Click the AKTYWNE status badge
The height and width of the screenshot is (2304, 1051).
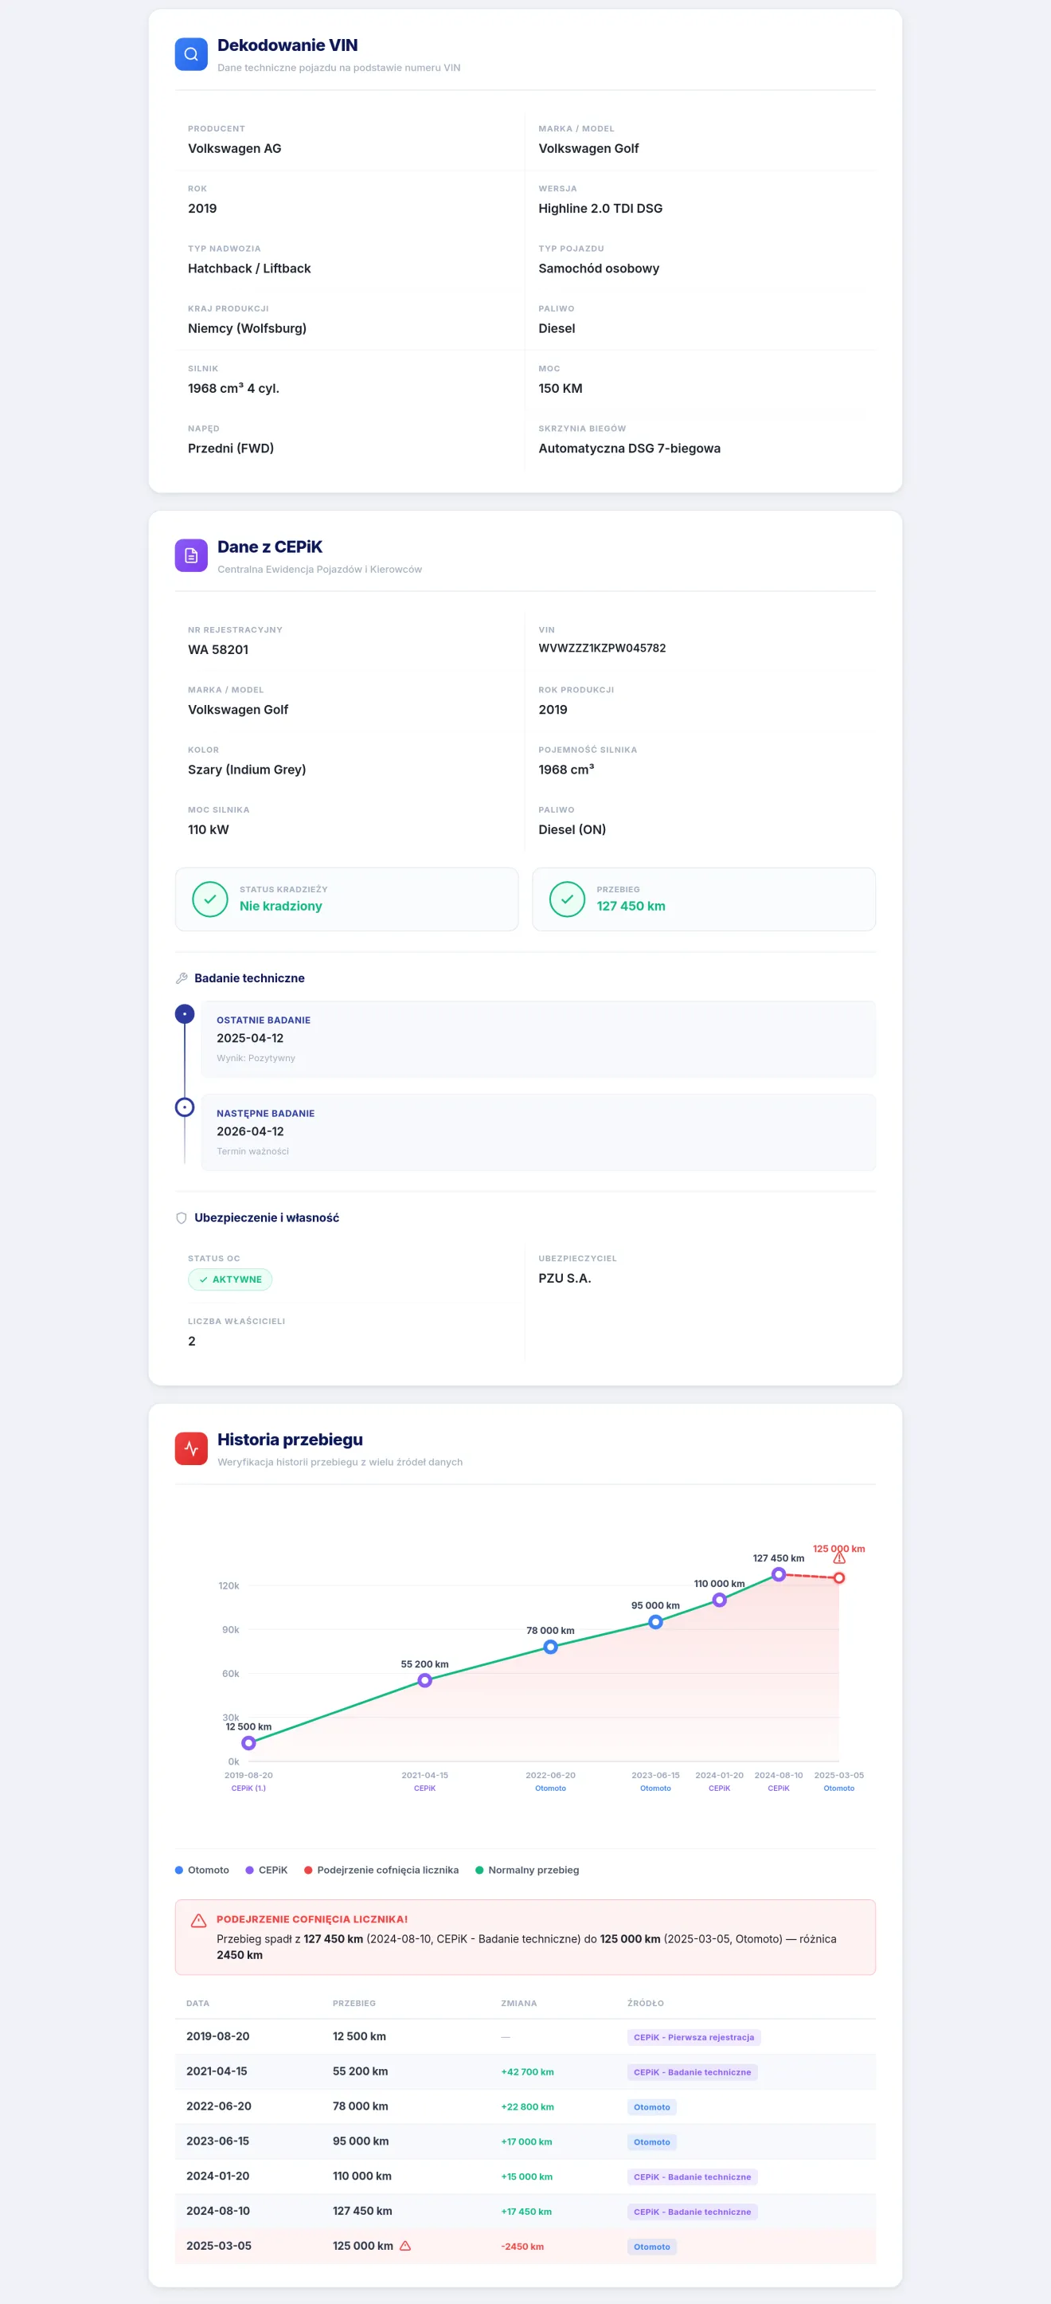[231, 1279]
